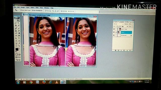The image size is (161, 90).
Task: Open the Edit menu
Action: 18,7
